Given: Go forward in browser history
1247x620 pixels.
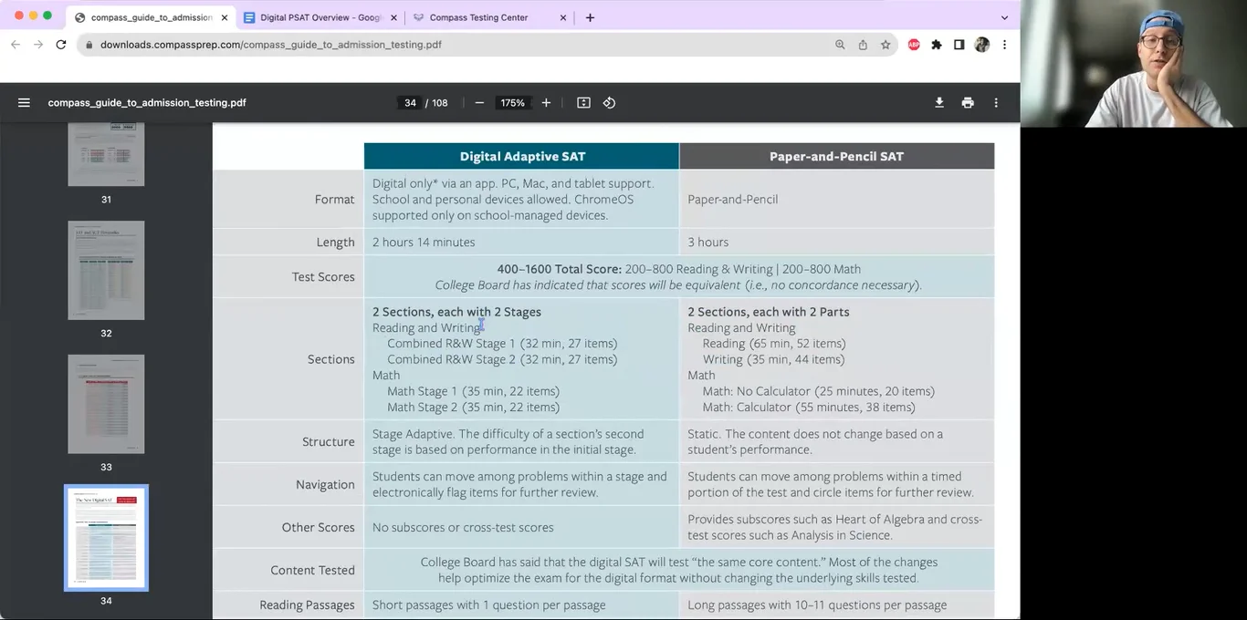Looking at the screenshot, I should [38, 44].
